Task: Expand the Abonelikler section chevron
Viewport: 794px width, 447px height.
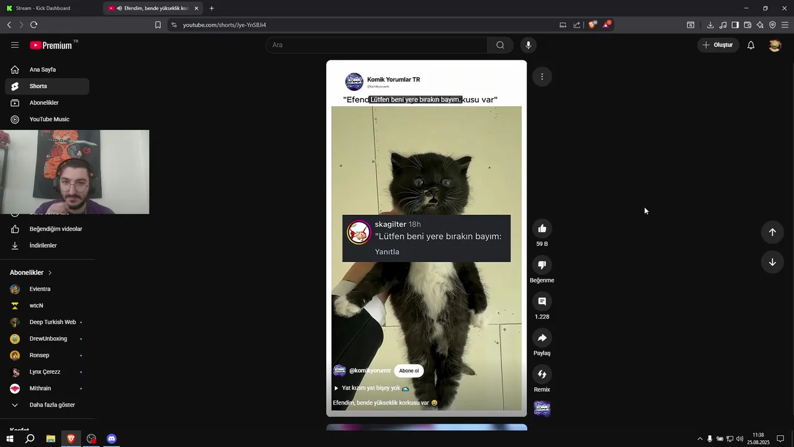Action: pos(50,273)
